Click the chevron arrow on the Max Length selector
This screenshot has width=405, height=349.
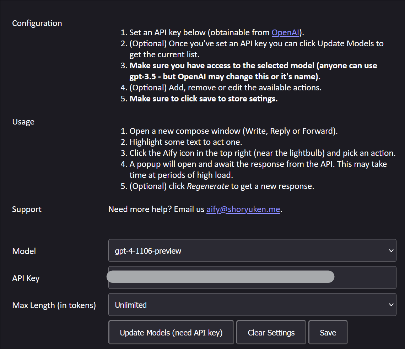(391, 305)
